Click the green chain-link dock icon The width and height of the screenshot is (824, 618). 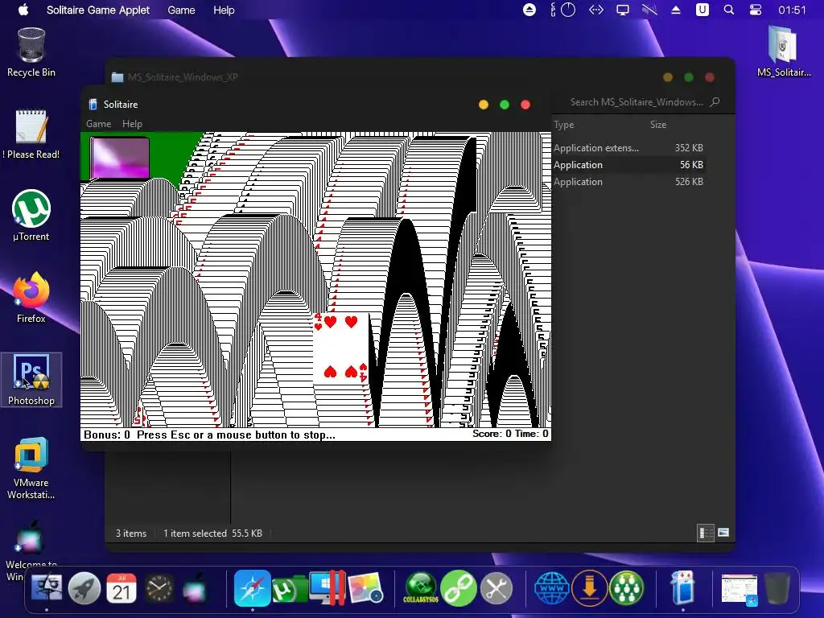[x=458, y=588]
